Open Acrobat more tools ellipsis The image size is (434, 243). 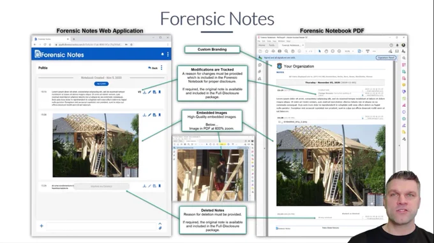tap(374, 52)
